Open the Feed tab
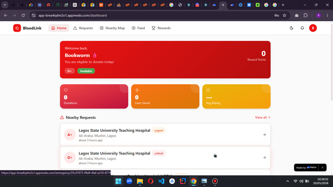This screenshot has height=187, width=333. click(x=138, y=28)
